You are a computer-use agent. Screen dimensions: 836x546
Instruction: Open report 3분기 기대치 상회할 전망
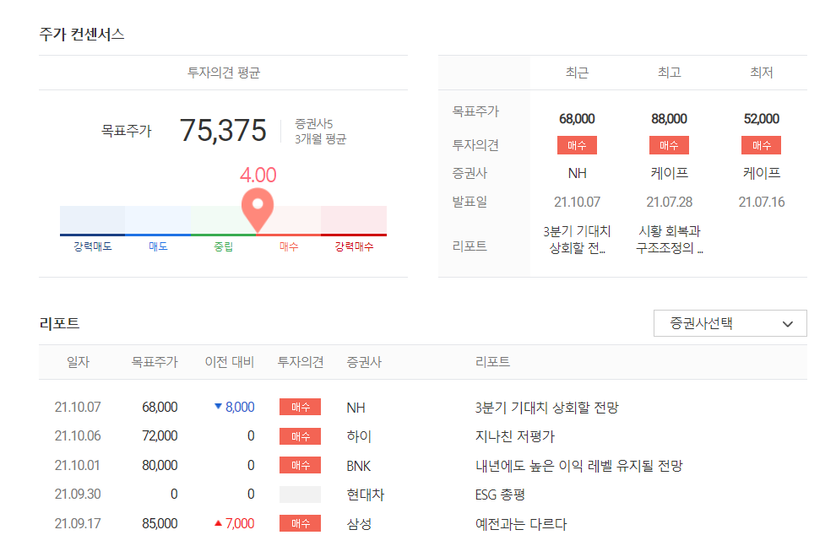(x=546, y=408)
